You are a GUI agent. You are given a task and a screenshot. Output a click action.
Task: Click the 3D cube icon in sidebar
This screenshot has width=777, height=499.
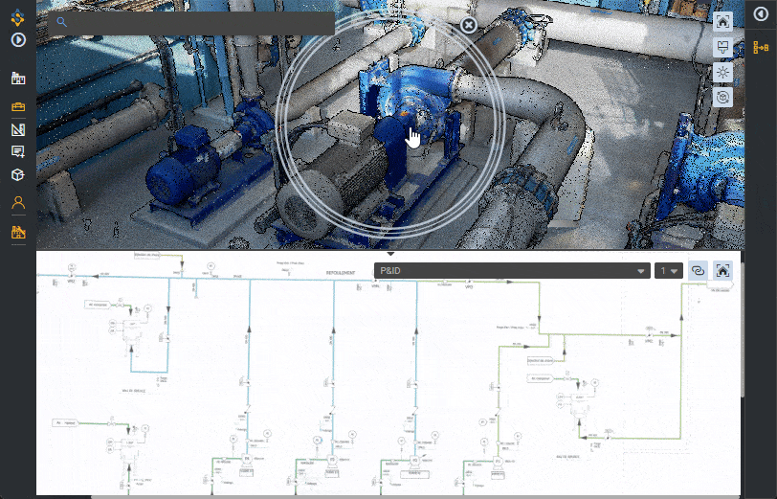click(x=17, y=175)
